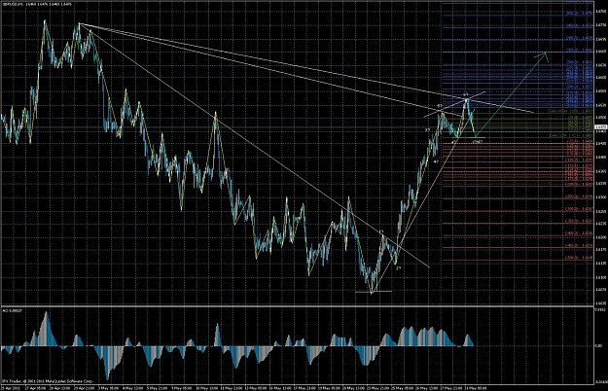Click the '31 May 05:00' time label
The width and height of the screenshot is (608, 391).
coord(476,389)
